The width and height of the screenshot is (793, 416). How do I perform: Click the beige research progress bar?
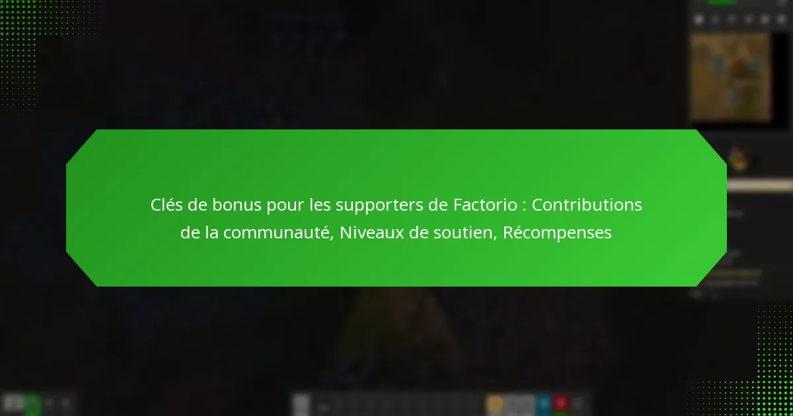[759, 186]
